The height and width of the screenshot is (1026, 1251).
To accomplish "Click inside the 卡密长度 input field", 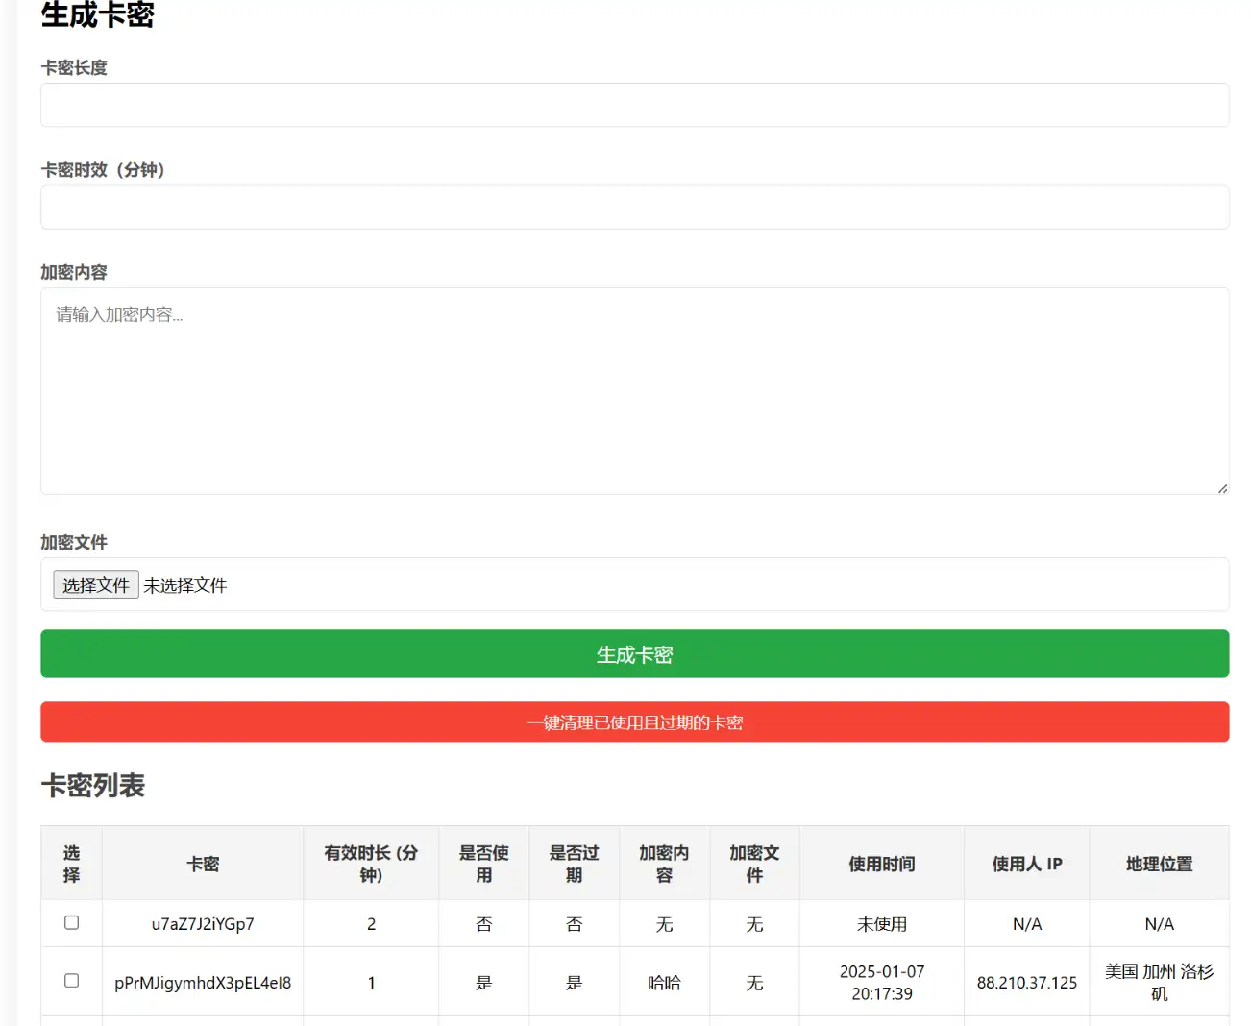I will (x=634, y=105).
